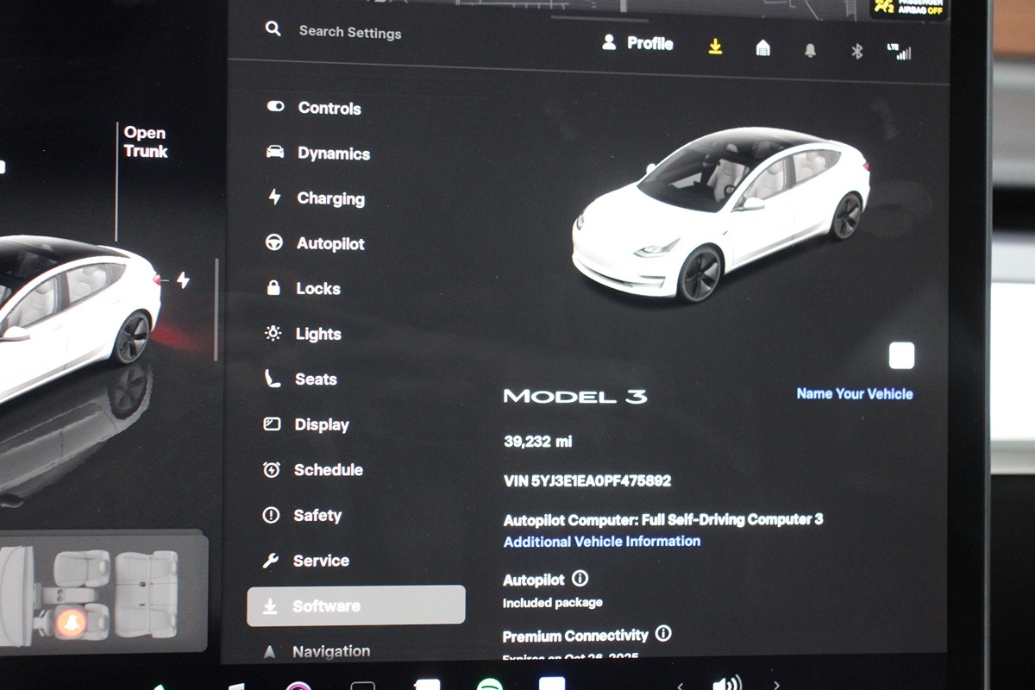
Task: Show info for Autopilot package
Action: coord(580,579)
